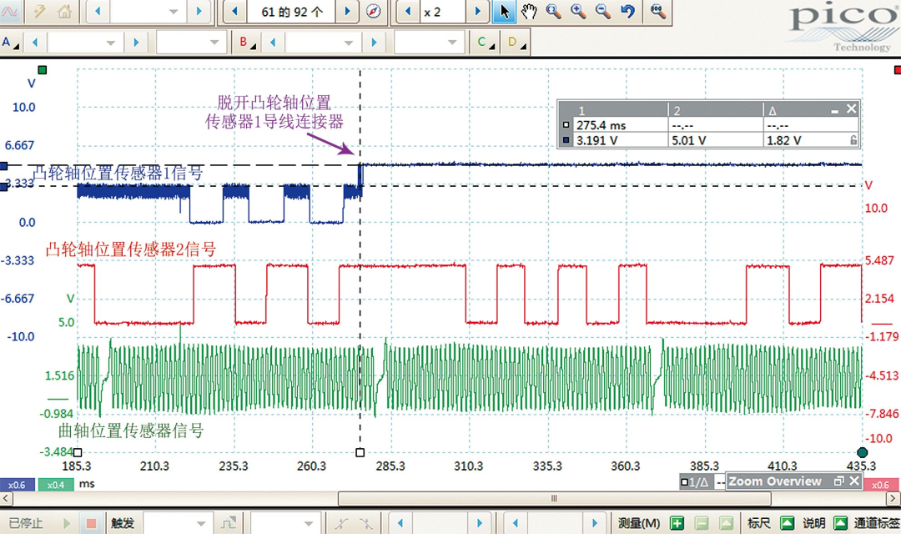The image size is (901, 534).
Task: Click the red stop capture button
Action: (x=91, y=523)
